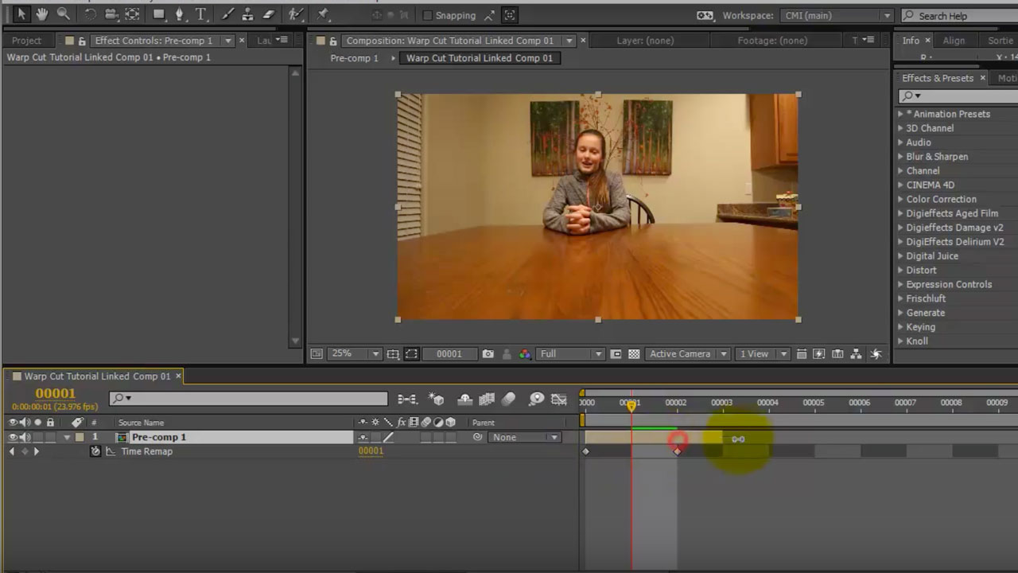
Task: Open the Workspace CMI (main) dropdown
Action: point(837,16)
